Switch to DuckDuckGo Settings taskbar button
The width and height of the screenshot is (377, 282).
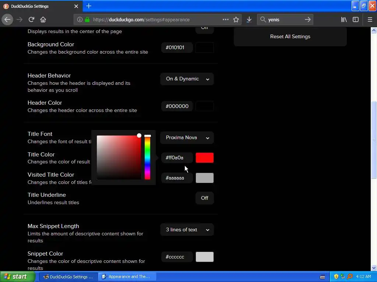(68, 277)
